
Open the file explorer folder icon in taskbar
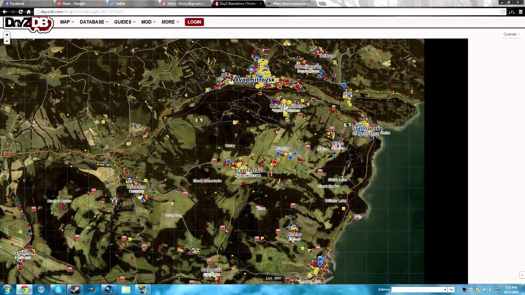(x=126, y=290)
